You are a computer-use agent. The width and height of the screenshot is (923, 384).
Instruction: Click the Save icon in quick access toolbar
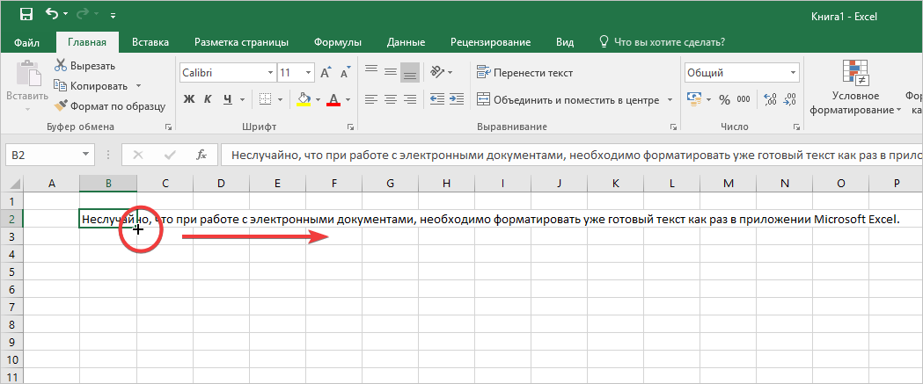26,15
